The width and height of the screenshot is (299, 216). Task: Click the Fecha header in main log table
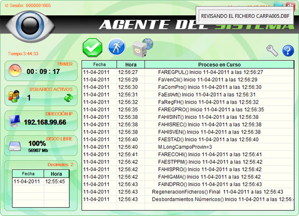pos(99,65)
